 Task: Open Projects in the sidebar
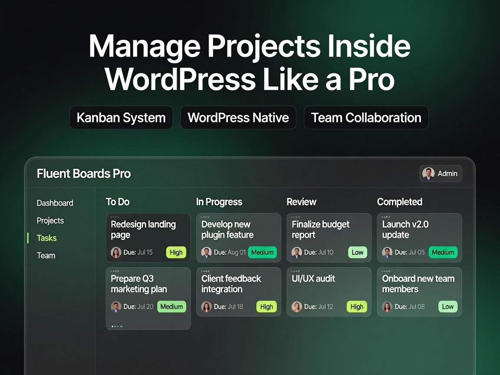(x=50, y=220)
